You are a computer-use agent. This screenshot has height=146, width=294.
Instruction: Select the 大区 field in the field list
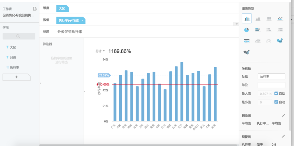(x=13, y=48)
